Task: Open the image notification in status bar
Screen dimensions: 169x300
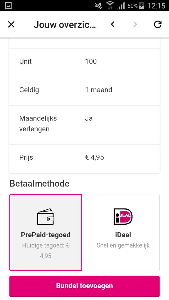Action: 8,6
